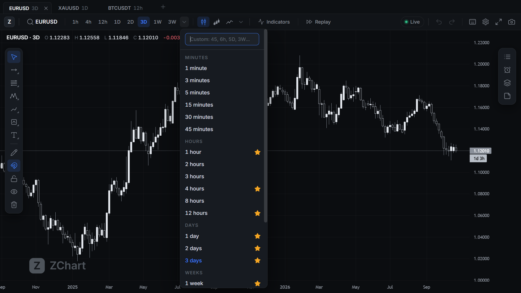Image resolution: width=521 pixels, height=293 pixels.
Task: Open the watchlist panel icon
Action: point(507,57)
